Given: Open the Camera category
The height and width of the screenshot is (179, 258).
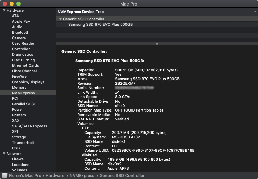Looking at the screenshot, I should 19,38.
